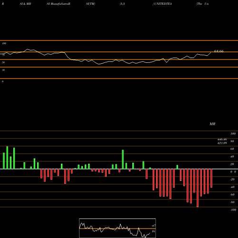Click the 50 level label on RSI axis
Image resolution: width=238 pixels, height=238 pixels.
coord(3,62)
